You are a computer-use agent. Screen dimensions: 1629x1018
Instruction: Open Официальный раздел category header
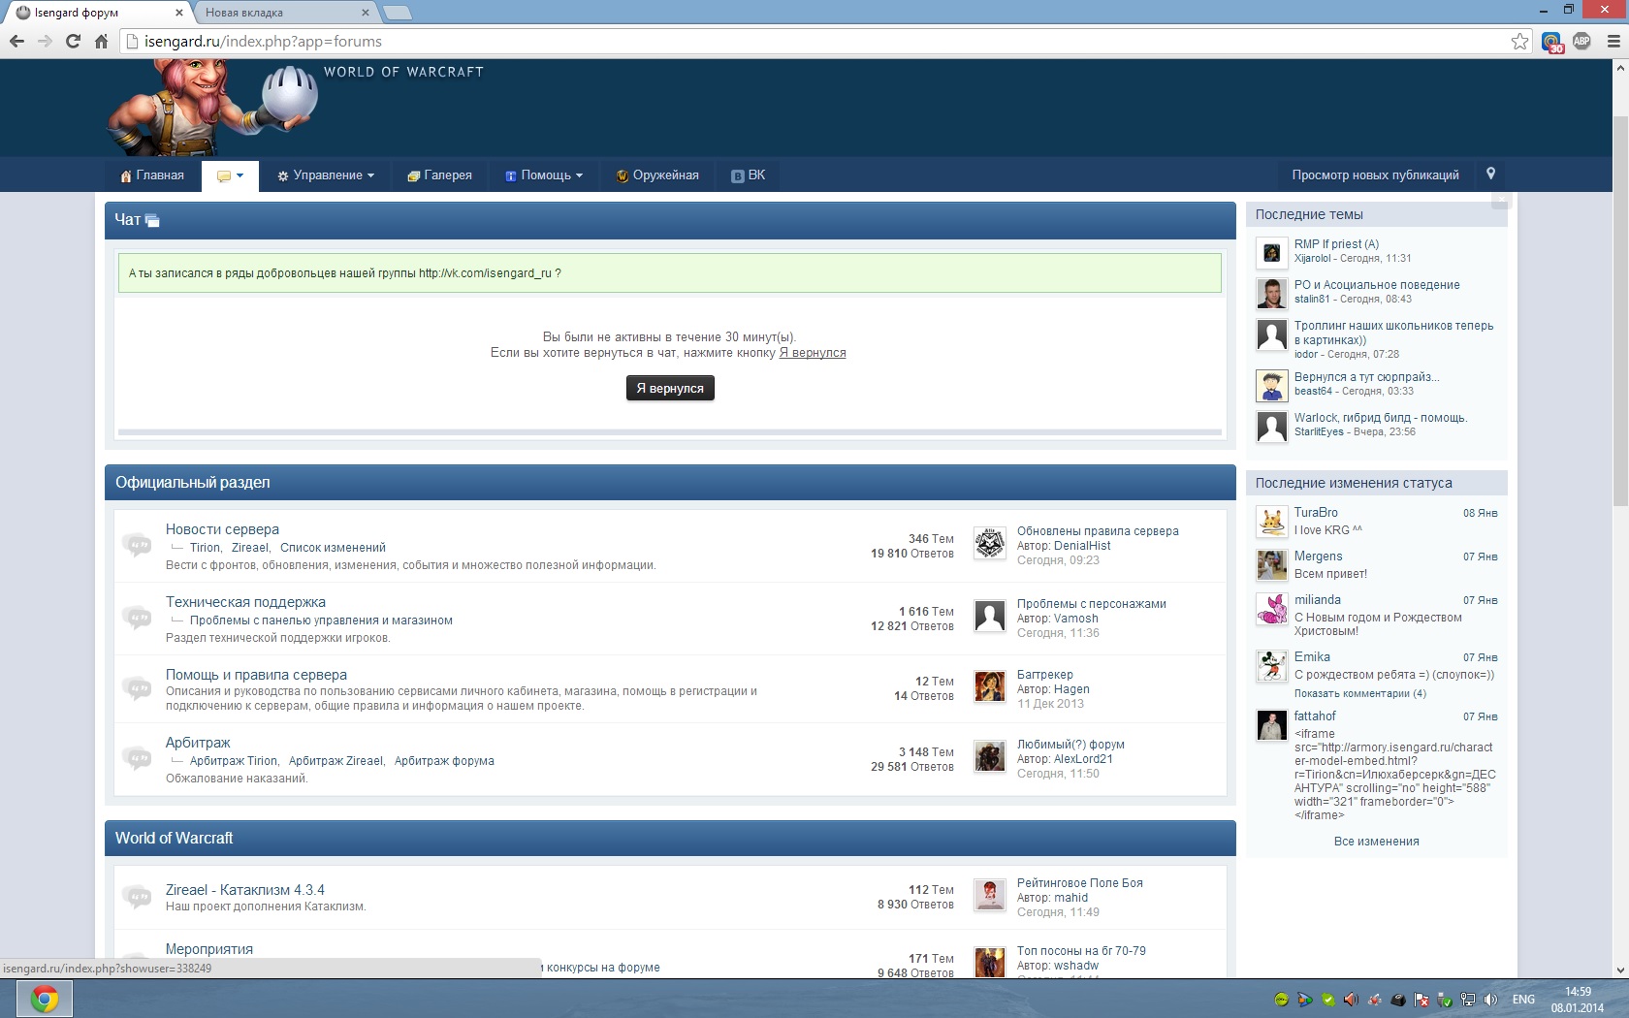click(x=670, y=483)
